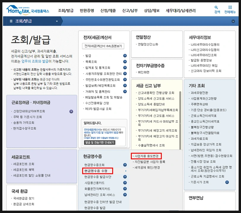This screenshot has width=241, height=213.
Task: Open 세금포인트 할인 쇼핑몰 안내
Action: [x=32, y=176]
